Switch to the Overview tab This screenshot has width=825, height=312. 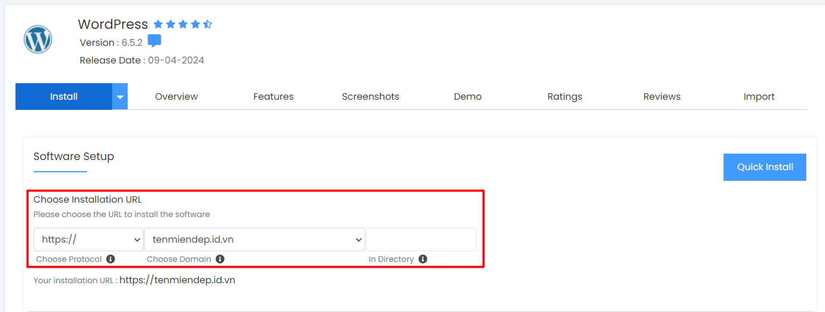tap(176, 96)
